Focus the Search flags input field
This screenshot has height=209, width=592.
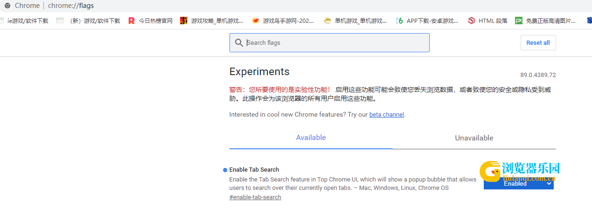pos(329,42)
